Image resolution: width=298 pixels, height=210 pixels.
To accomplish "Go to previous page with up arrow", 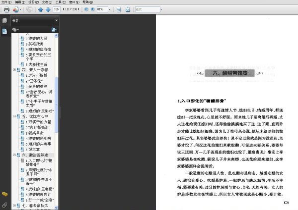I will (41, 9).
